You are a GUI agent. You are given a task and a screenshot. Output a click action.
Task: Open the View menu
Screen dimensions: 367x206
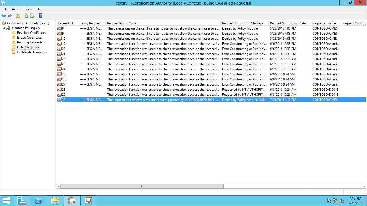tap(29, 9)
